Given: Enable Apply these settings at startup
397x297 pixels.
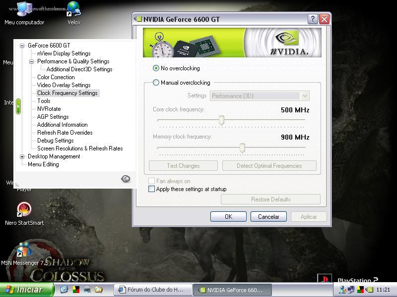Looking at the screenshot, I should tap(151, 189).
